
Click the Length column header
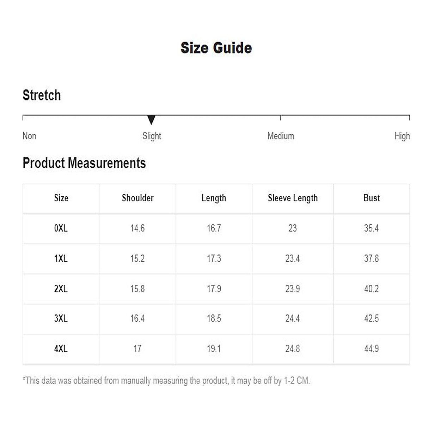(214, 198)
